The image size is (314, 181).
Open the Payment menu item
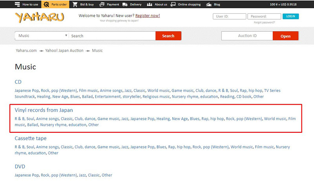click(113, 4)
